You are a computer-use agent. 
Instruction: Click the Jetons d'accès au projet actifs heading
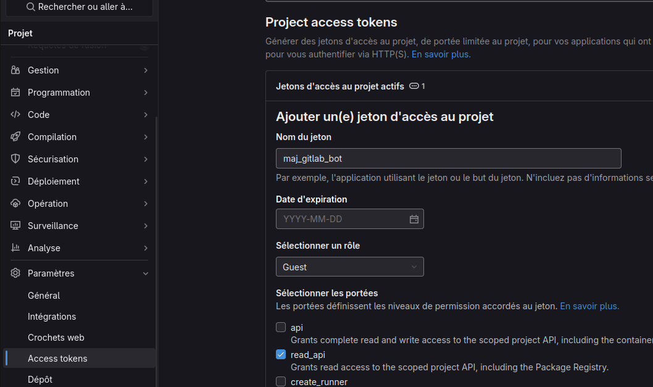tap(340, 86)
